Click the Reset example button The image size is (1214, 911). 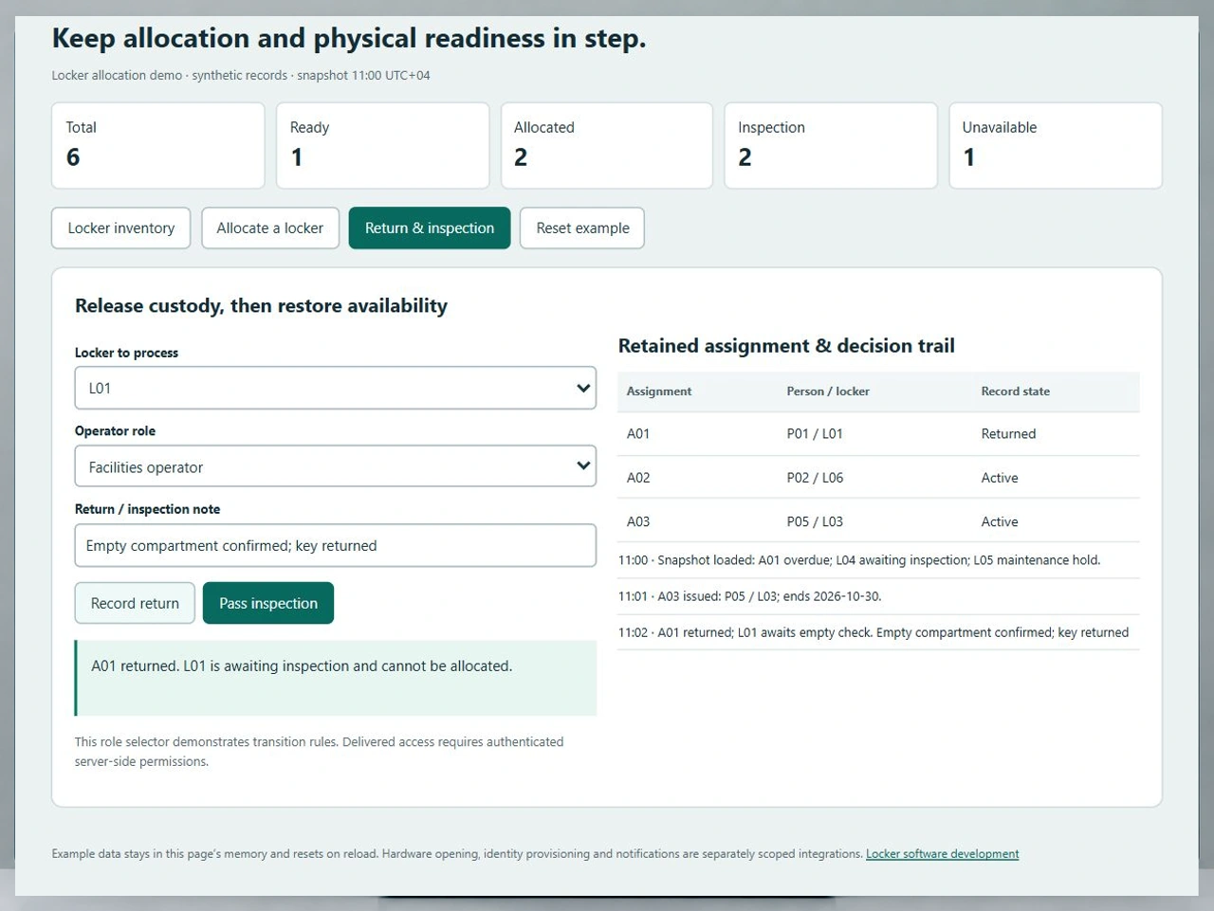(582, 228)
